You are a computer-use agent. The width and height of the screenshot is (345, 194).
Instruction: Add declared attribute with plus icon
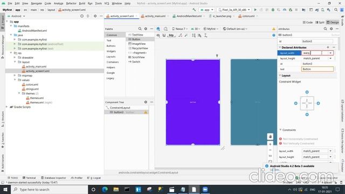point(328,47)
